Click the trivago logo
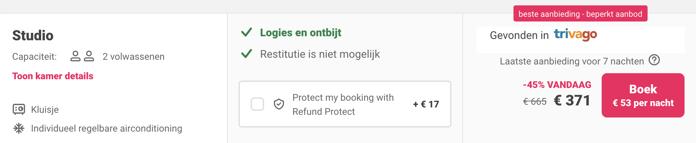Image resolution: width=696 pixels, height=143 pixels. (575, 35)
